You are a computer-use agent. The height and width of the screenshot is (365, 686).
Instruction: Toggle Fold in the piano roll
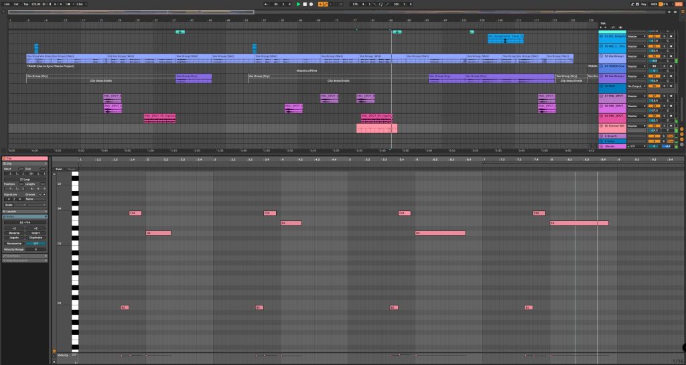tap(59, 169)
